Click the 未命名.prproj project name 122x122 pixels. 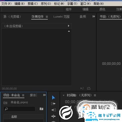(x=19, y=102)
